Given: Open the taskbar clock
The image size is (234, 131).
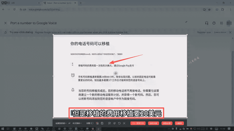Looking at the screenshot, I should pyautogui.click(x=223, y=129).
